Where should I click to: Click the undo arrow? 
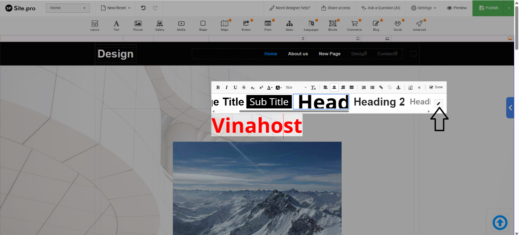tap(143, 8)
